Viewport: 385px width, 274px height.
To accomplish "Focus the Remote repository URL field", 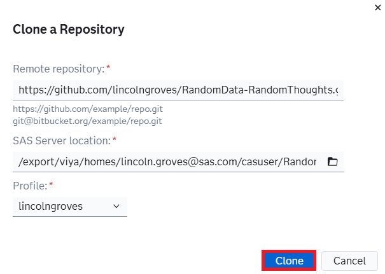I will coord(178,90).
